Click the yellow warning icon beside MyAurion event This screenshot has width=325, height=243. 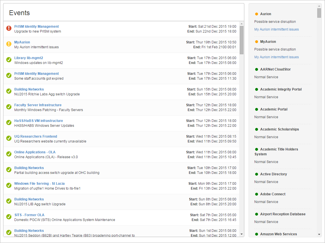(x=9, y=44)
